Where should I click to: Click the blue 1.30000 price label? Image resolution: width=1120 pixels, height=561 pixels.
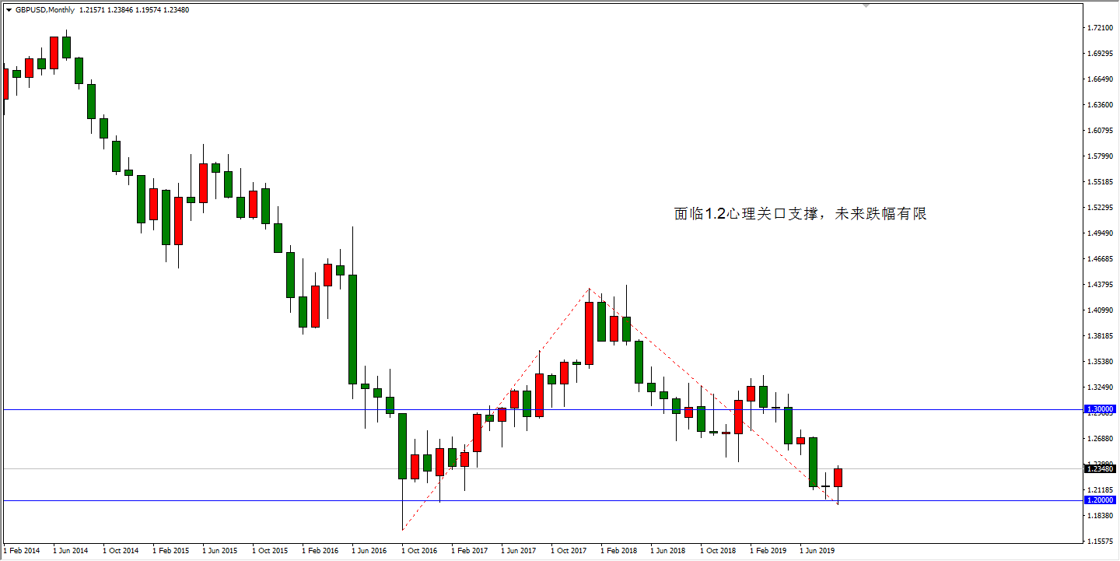point(1101,409)
